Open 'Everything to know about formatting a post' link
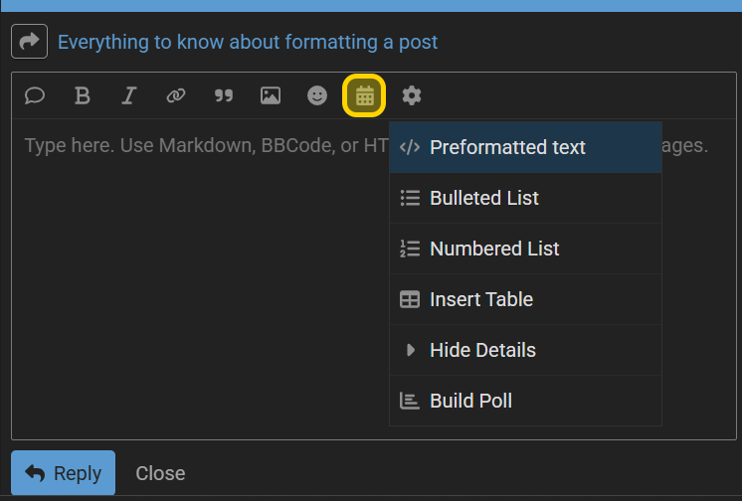Image resolution: width=742 pixels, height=501 pixels. coord(248,42)
